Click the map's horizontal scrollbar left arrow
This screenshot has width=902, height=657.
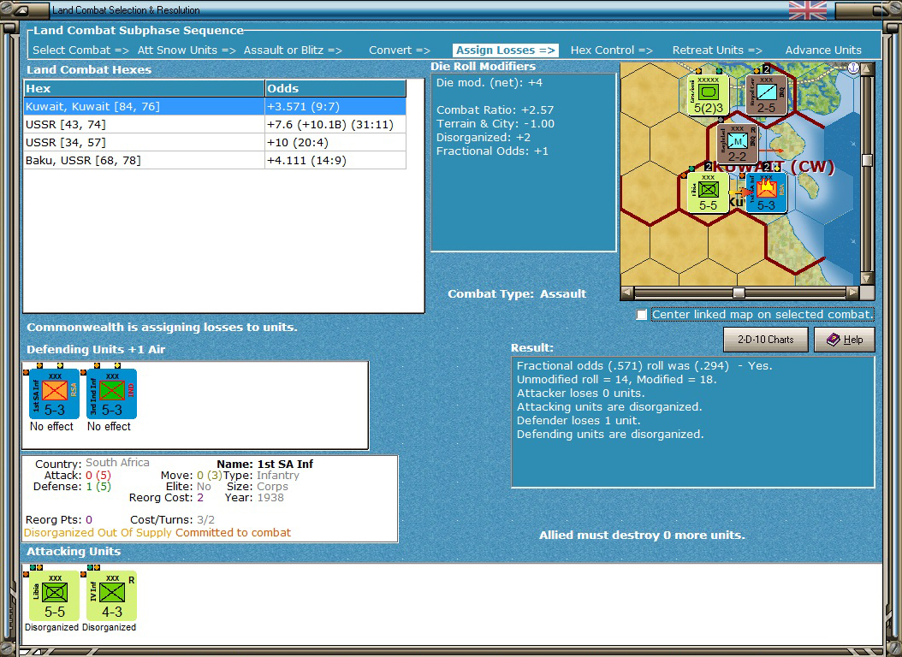tap(627, 293)
